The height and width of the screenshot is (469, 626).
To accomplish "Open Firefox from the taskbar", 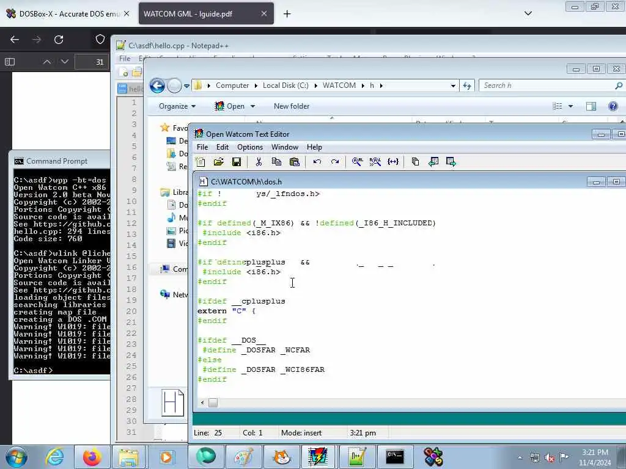I will (x=92, y=457).
